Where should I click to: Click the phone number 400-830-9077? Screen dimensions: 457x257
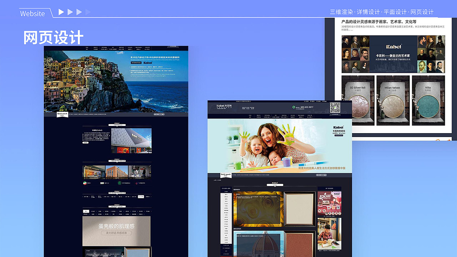(306, 107)
